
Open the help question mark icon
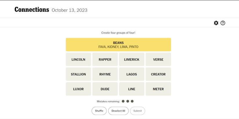(223, 23)
